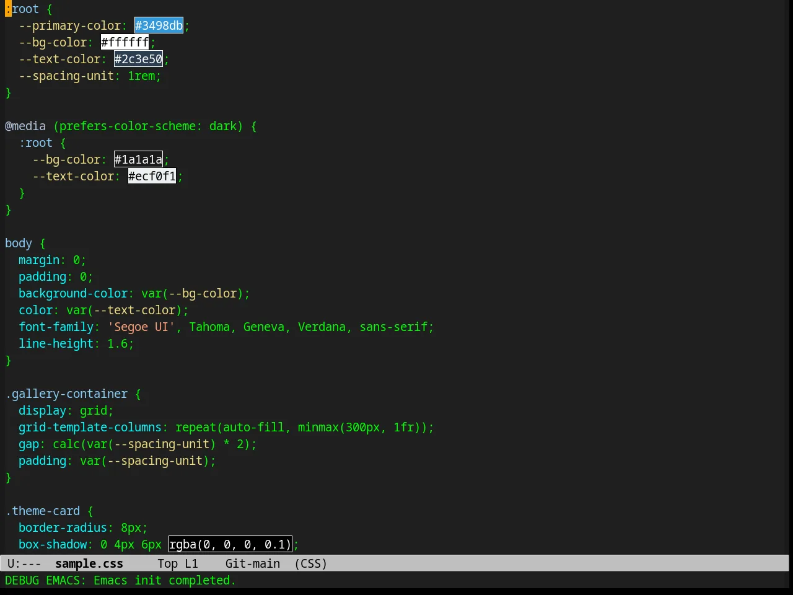The width and height of the screenshot is (793, 595).
Task: Click prefers-color-scheme: dark condition
Action: (x=148, y=126)
